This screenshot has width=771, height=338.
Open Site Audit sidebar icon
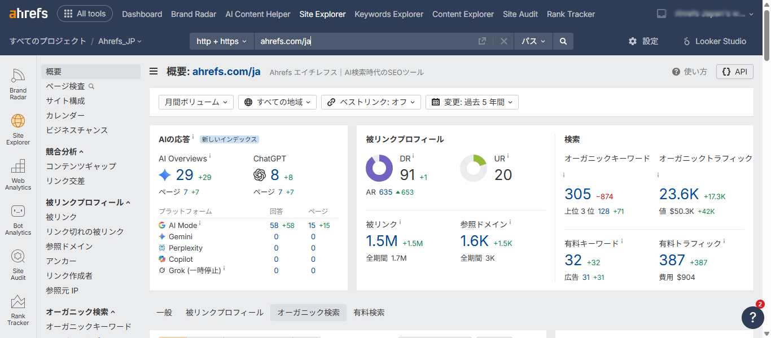point(18,265)
